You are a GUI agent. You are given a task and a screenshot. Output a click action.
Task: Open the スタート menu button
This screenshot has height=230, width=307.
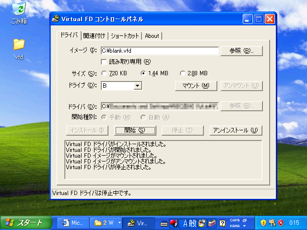tap(26, 223)
